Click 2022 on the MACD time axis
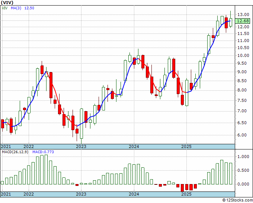 [x=29, y=194]
